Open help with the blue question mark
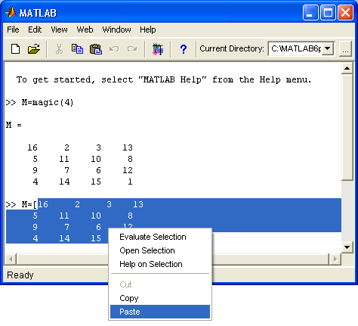The height and width of the screenshot is (326, 358). (x=184, y=49)
